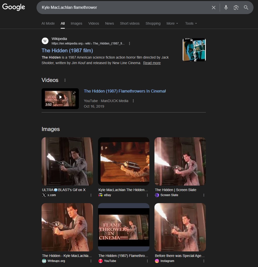Open options for Screen Slate image result

[x=204, y=195]
